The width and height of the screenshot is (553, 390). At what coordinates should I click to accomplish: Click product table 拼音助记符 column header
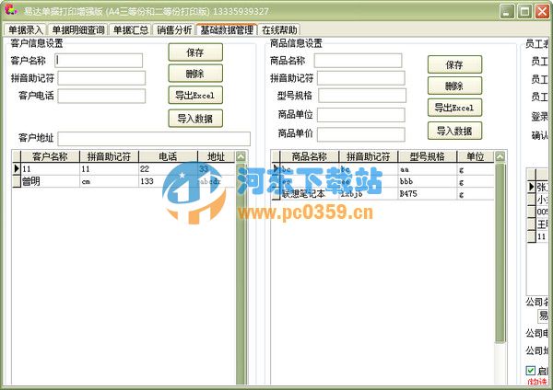[369, 156]
